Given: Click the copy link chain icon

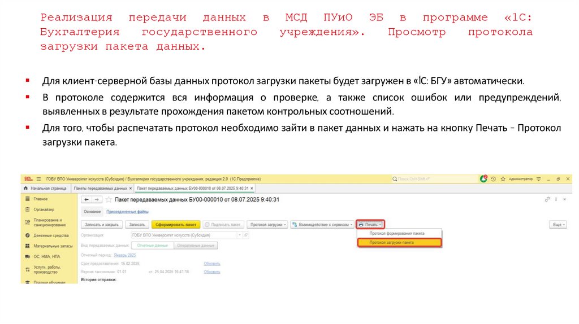Looking at the screenshot, I should click(547, 199).
